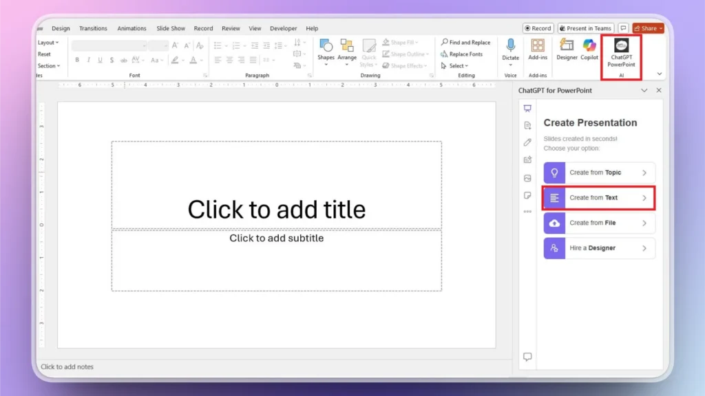Toggle bold formatting in the Font group
Viewport: 705px width, 396px height.
(77, 59)
